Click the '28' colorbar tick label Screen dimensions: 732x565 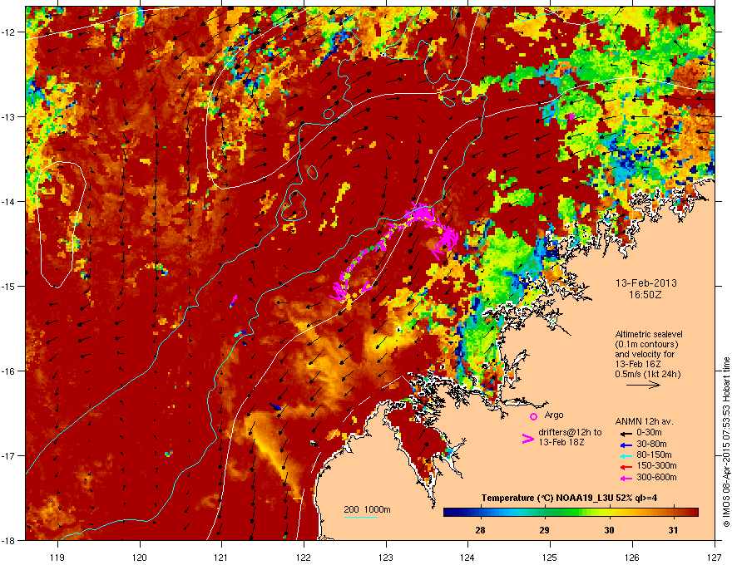(x=479, y=530)
